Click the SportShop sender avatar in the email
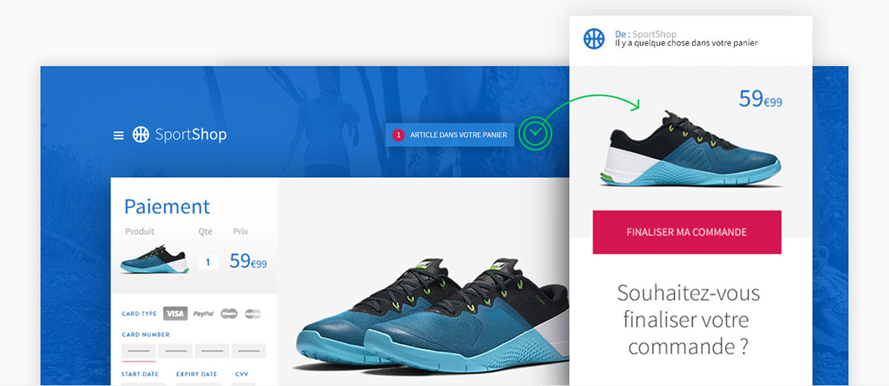This screenshot has height=386, width=889. click(x=594, y=39)
